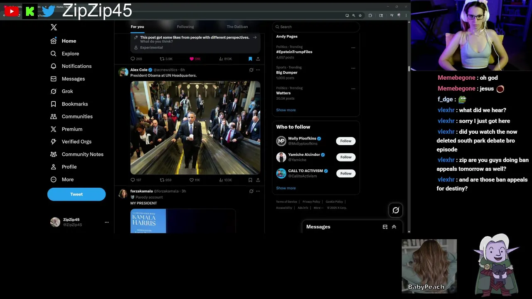Show more Who to follow suggestions
Viewport: 532px width, 299px height.
pyautogui.click(x=286, y=188)
